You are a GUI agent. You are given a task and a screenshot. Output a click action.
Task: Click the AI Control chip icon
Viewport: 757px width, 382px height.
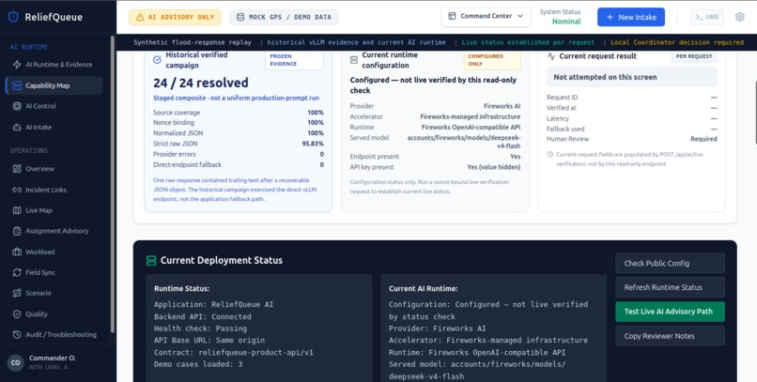17,106
